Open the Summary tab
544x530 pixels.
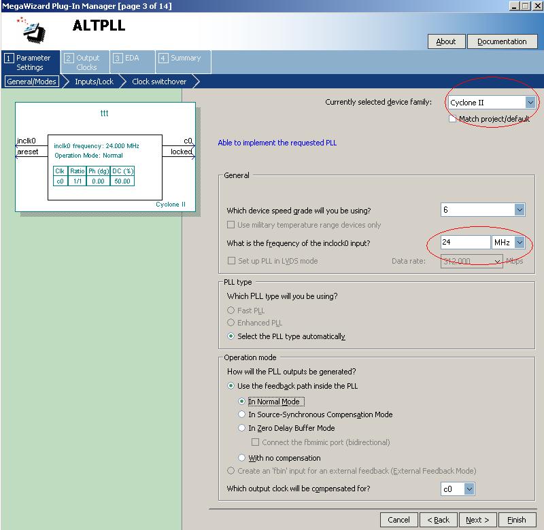tap(184, 63)
